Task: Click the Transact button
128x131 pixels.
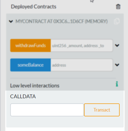Action: 102,110
